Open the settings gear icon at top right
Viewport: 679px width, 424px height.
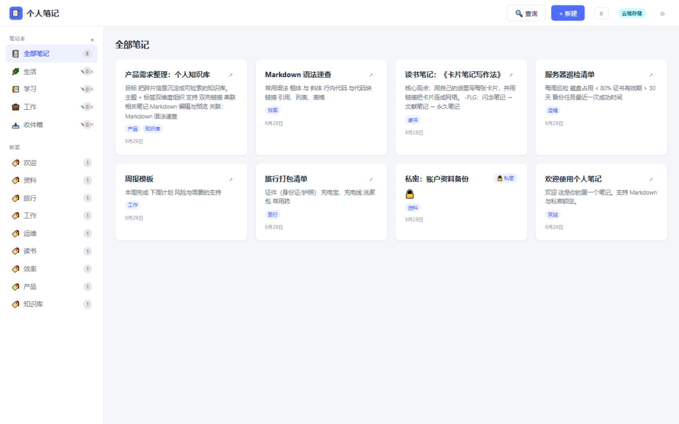click(662, 14)
